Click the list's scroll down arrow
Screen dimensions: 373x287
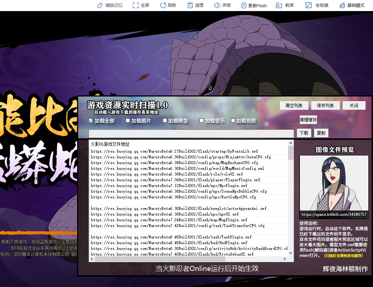point(291,253)
